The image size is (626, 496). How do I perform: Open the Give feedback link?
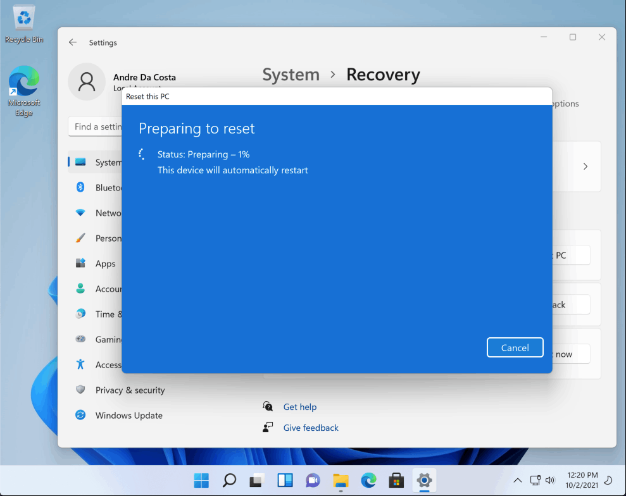[311, 428]
